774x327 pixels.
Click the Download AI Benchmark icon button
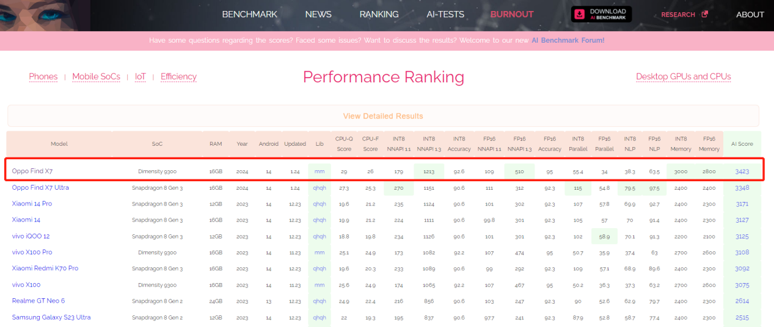click(x=601, y=14)
